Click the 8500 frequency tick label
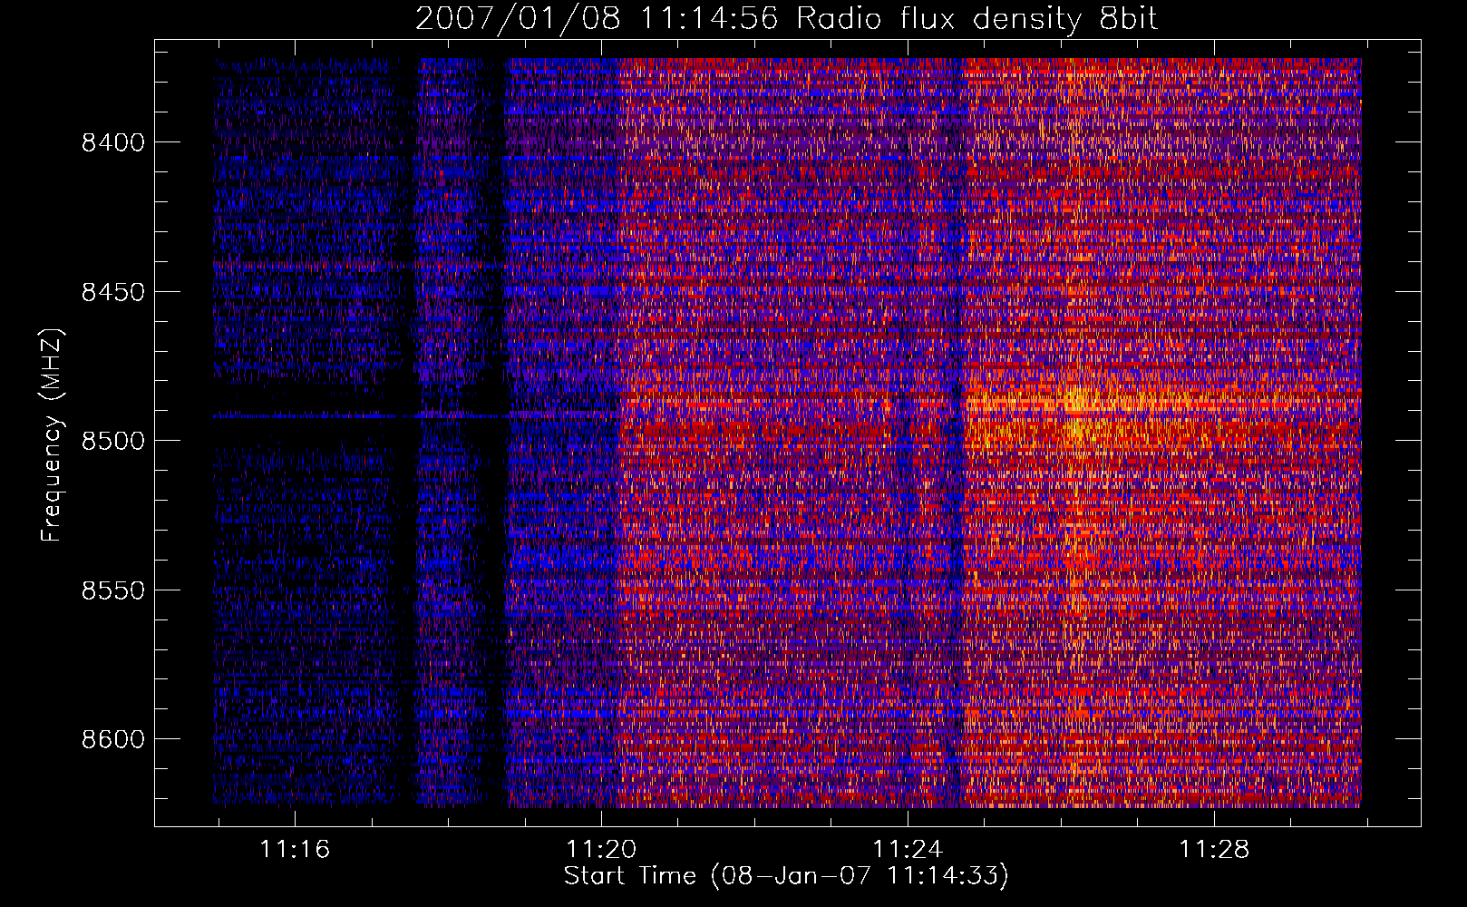 [x=113, y=441]
